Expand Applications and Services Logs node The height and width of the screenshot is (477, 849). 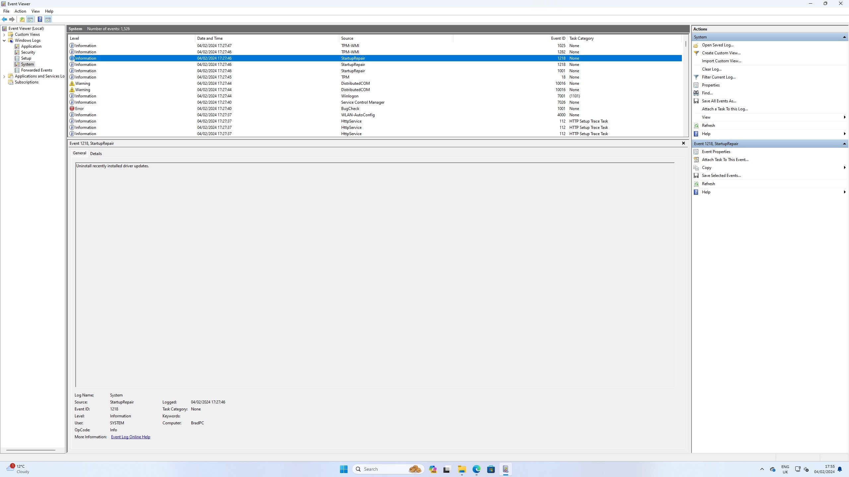4,76
